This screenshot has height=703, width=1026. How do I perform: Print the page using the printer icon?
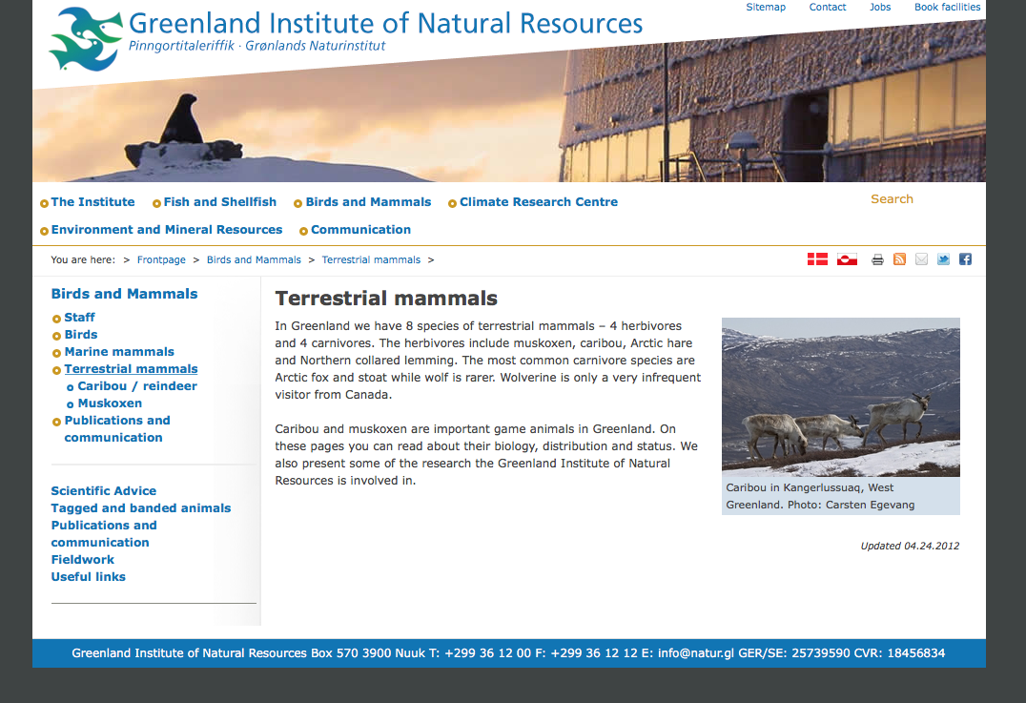[877, 259]
